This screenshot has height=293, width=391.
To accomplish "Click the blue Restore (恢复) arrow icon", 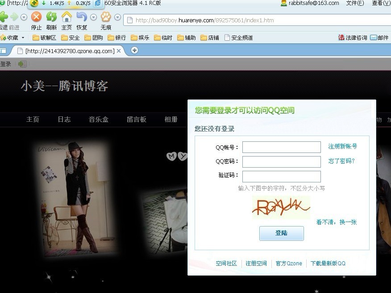I will coord(82,17).
